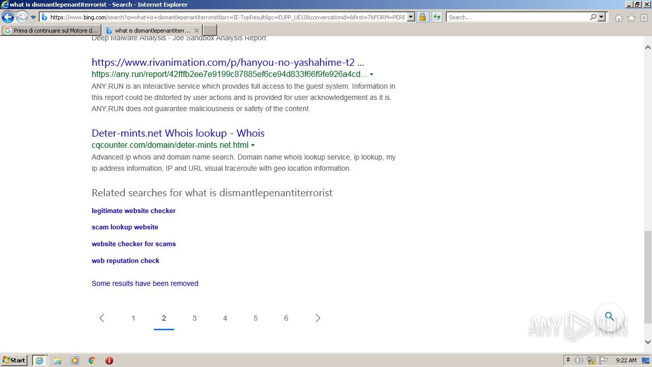Open 'Deter-mints.net Whois lookup - Whois' link

click(178, 134)
